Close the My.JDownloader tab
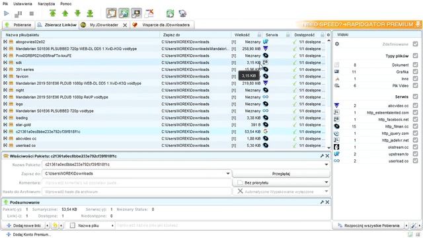This screenshot has height=238, width=423. coord(125,25)
